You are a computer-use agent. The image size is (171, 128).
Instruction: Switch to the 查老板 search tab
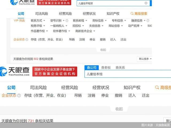click(106, 68)
